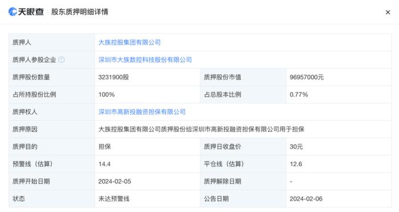Click the 公告日期 label
This screenshot has height=212, width=399.
tap(216, 199)
